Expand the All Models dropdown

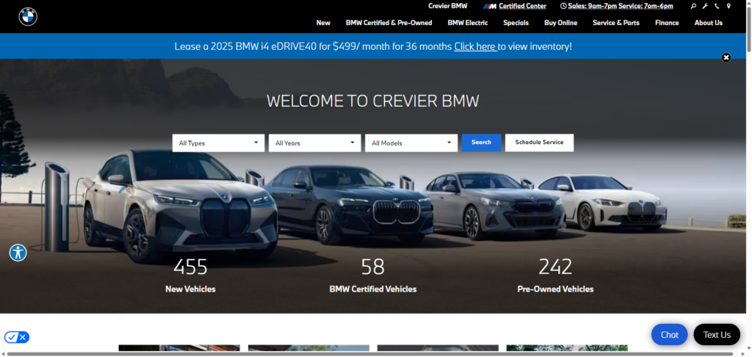[x=411, y=143]
